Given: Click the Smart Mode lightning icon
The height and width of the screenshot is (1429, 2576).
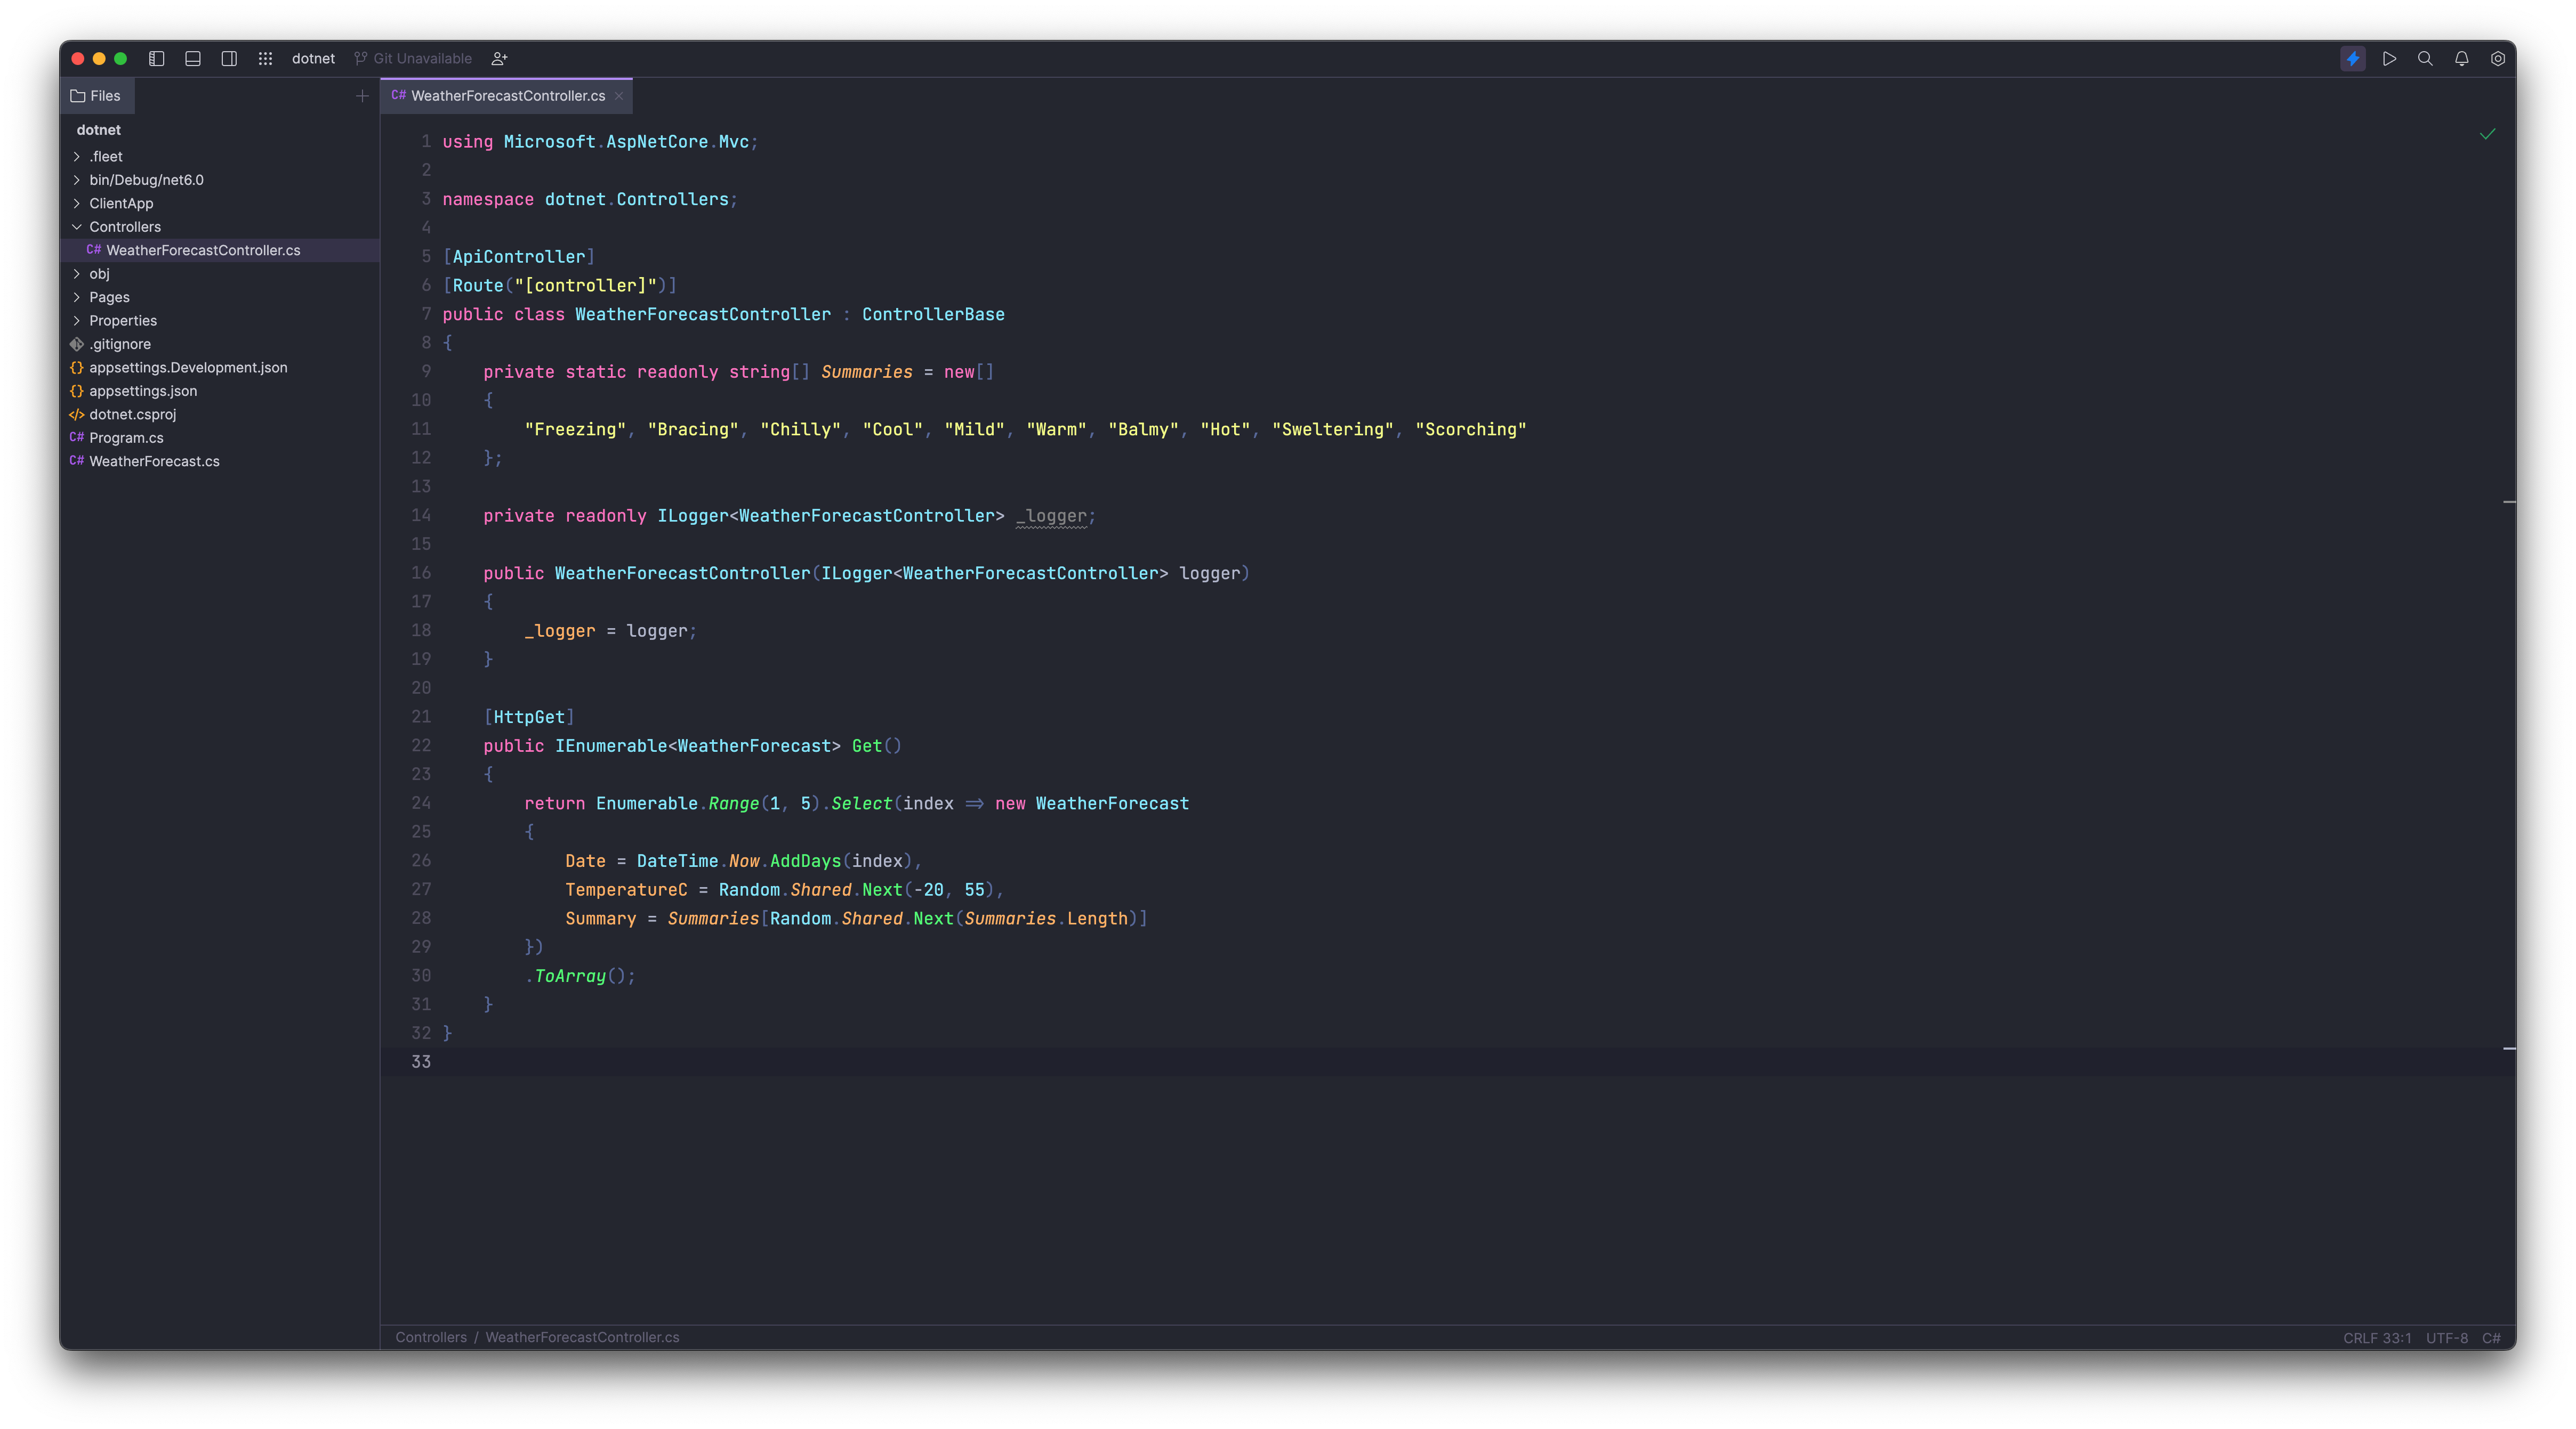Looking at the screenshot, I should [2352, 59].
